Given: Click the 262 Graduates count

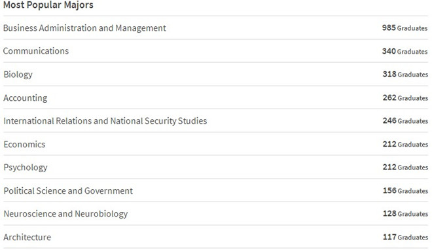Looking at the screenshot, I should [405, 98].
